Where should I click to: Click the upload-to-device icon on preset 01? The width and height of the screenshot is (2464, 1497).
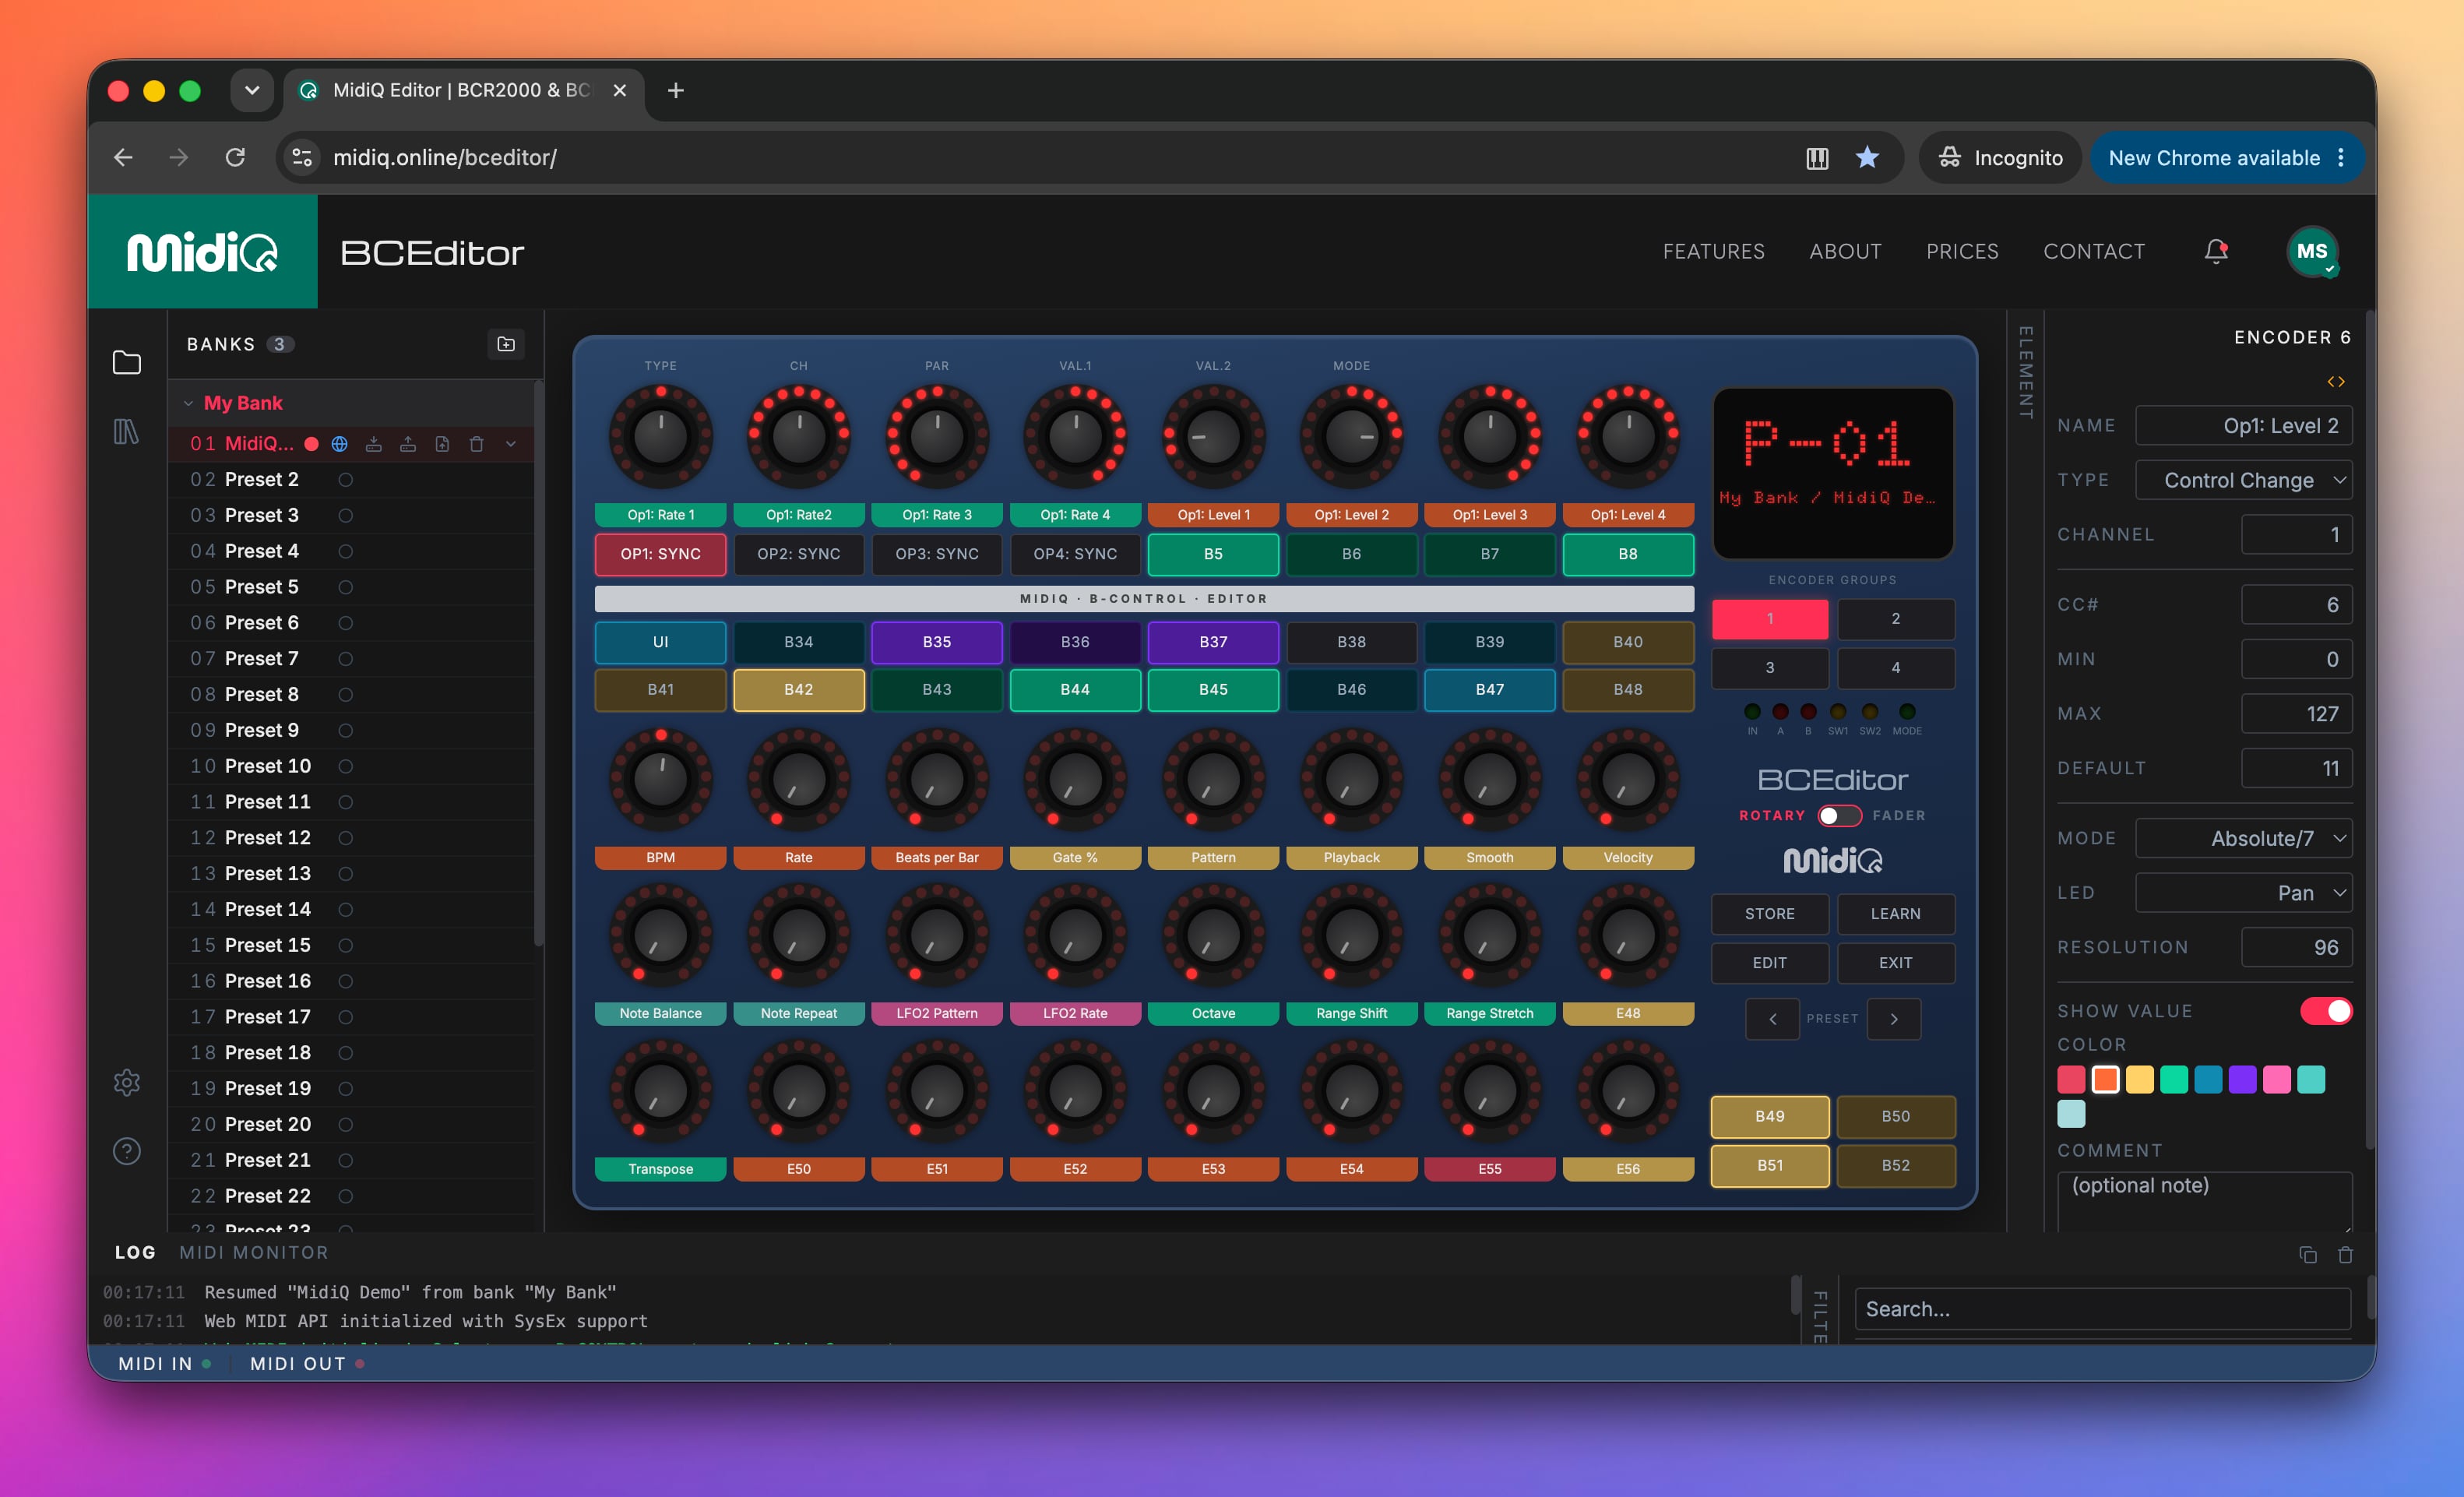[408, 444]
